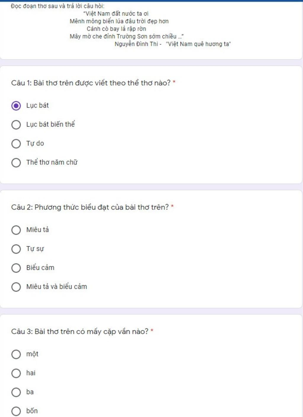Image resolution: width=303 pixels, height=417 pixels.
Task: Choose 'Tự sự' for question 2
Action: pyautogui.click(x=16, y=249)
